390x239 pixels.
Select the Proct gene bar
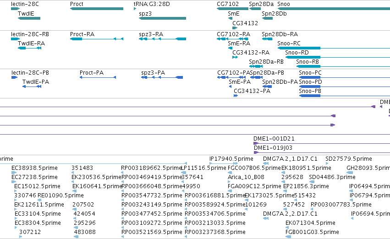(x=97, y=9)
